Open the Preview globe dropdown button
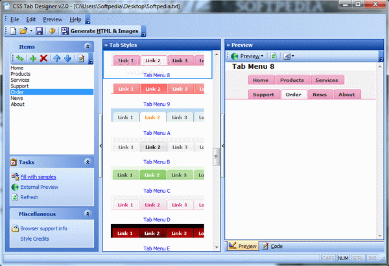 tap(247, 56)
